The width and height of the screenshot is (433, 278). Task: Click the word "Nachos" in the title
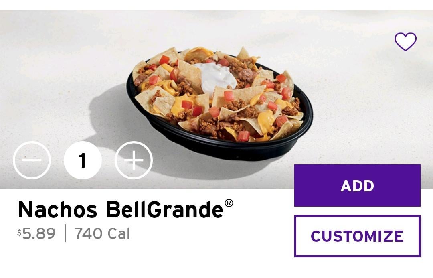coord(57,210)
